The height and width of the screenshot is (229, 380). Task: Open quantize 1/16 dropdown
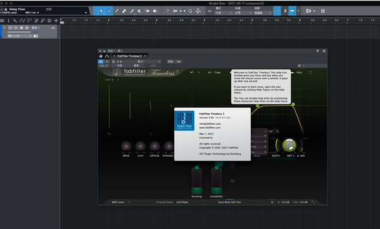pyautogui.click(x=224, y=13)
